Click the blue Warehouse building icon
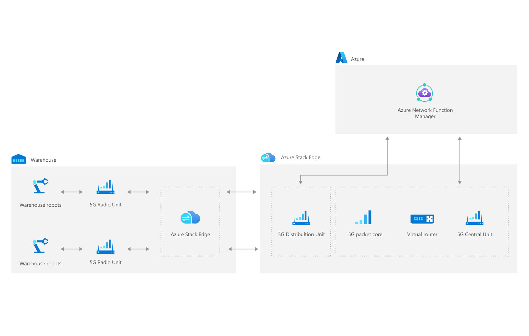The width and height of the screenshot is (529, 336). tap(19, 159)
